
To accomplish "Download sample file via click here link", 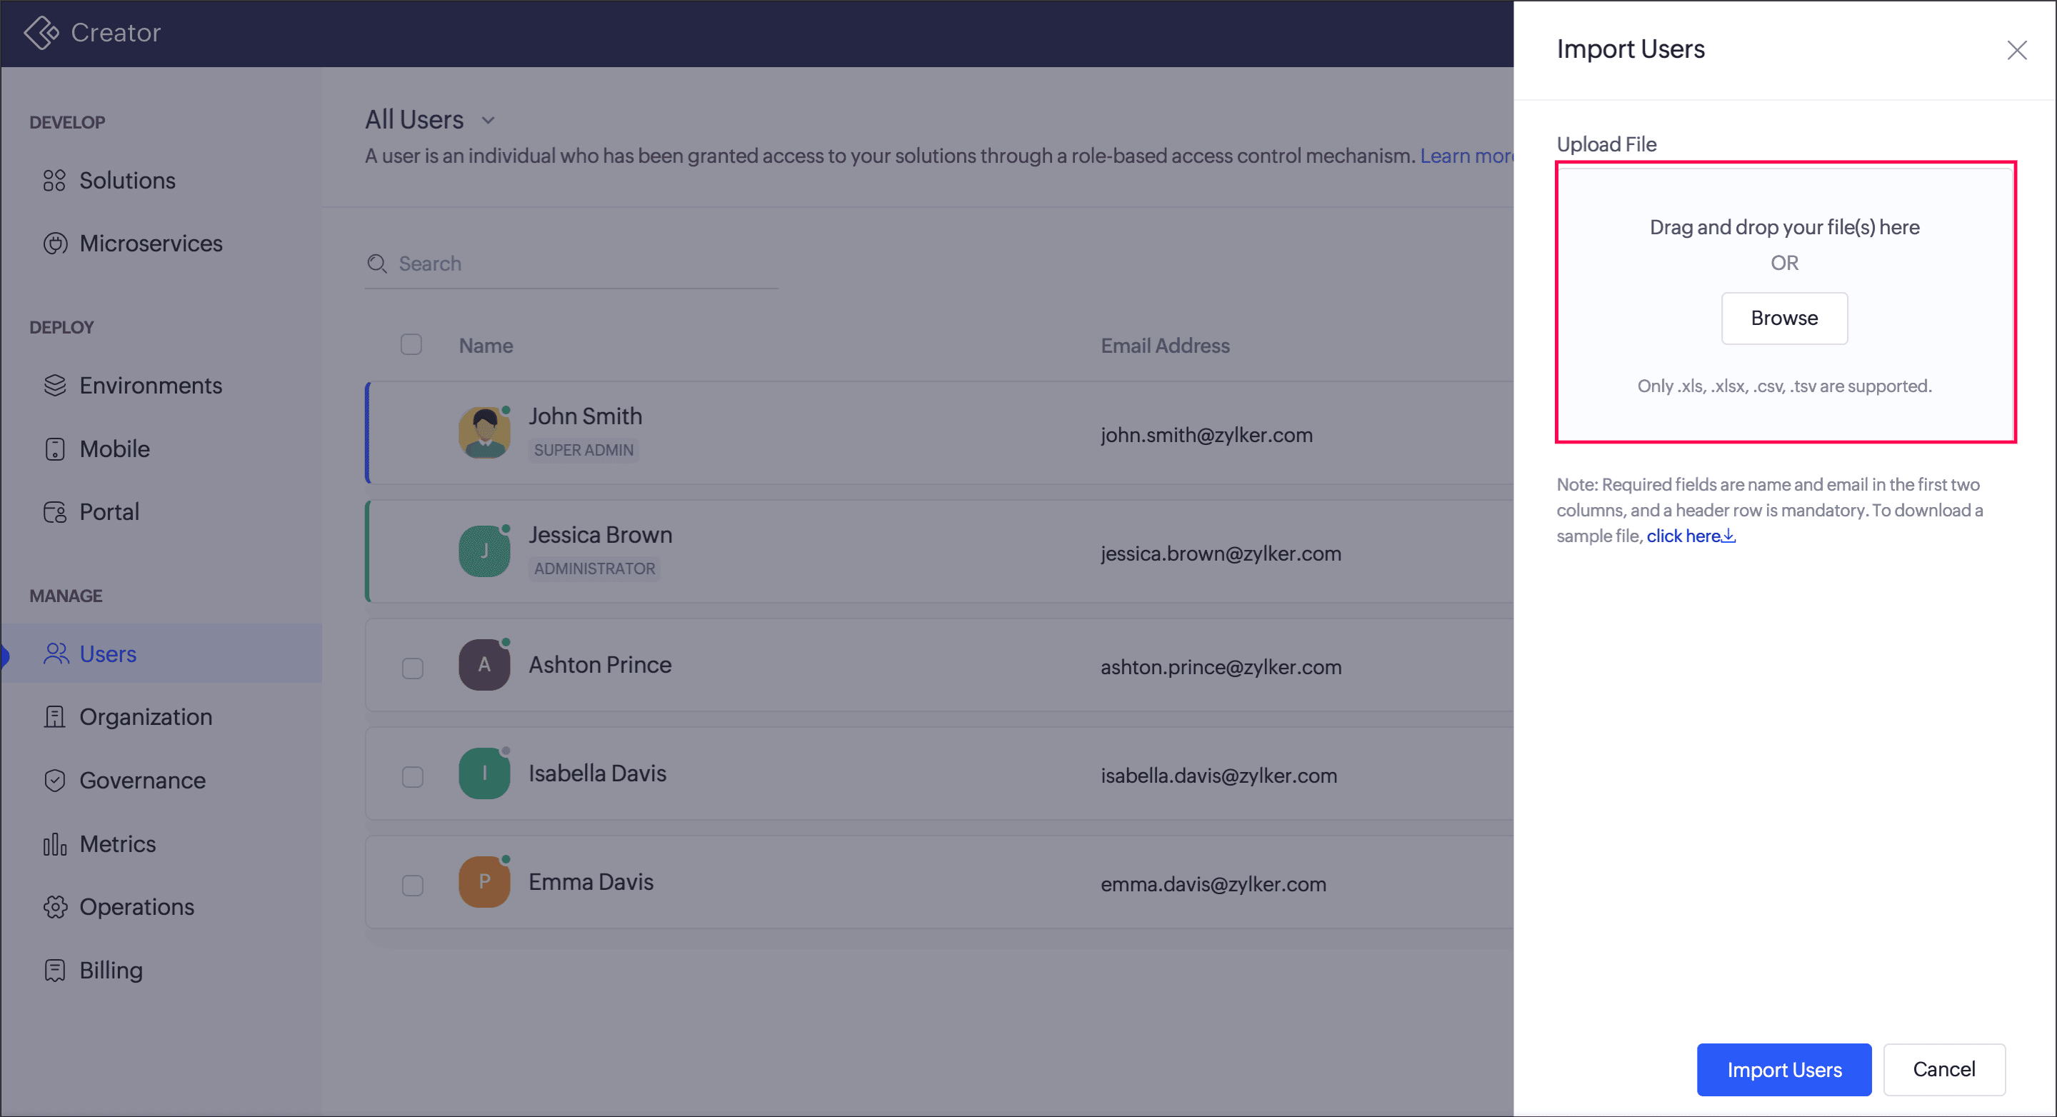I will click(x=1691, y=536).
